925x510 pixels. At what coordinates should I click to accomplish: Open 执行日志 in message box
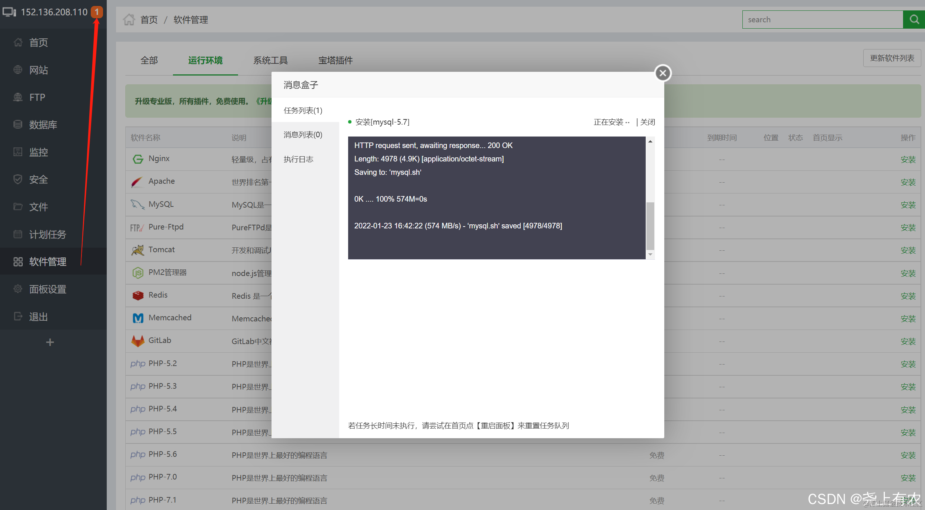298,159
